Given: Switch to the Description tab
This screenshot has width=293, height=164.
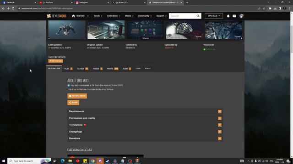Looking at the screenshot, I should (54, 69).
